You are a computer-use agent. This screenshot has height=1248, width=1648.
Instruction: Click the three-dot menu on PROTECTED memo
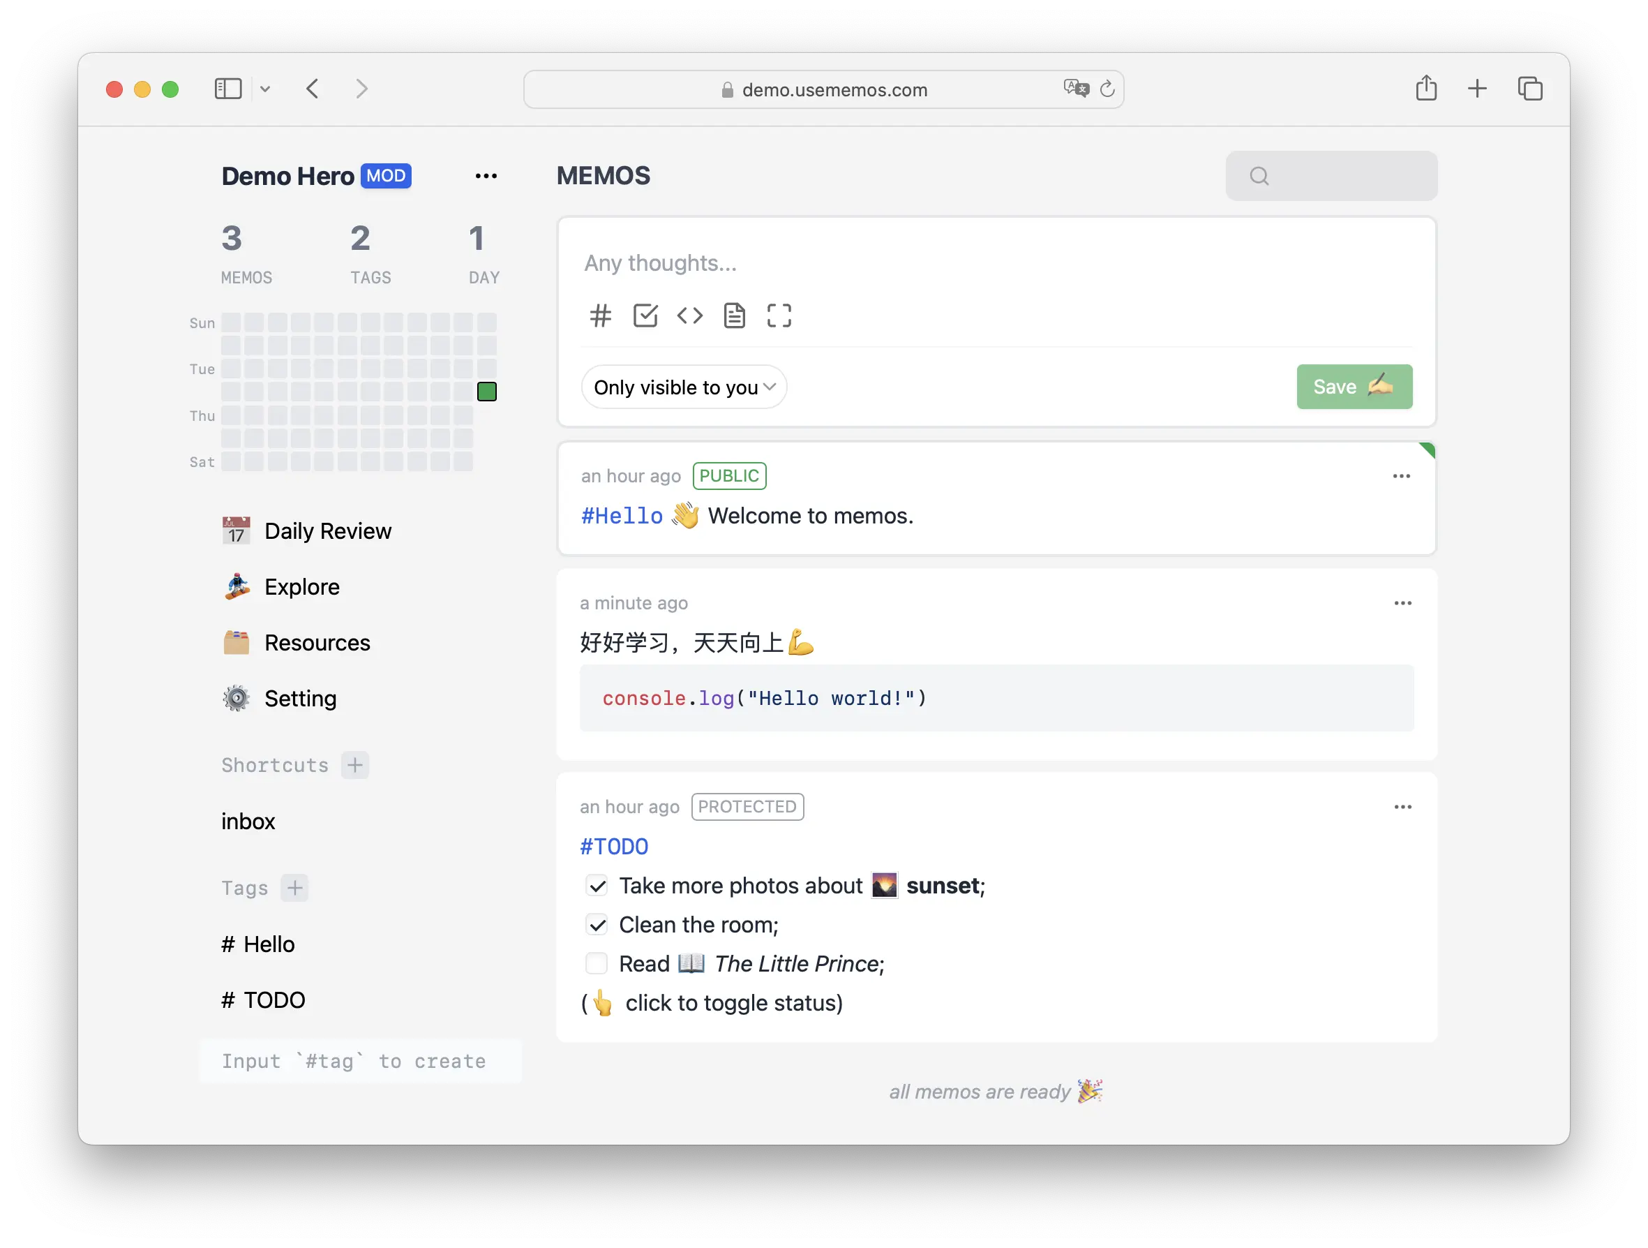[1403, 805]
